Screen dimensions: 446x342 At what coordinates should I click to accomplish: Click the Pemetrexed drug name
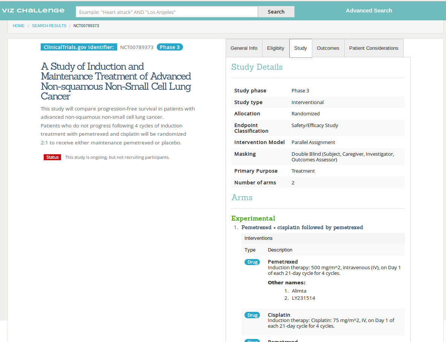[283, 262]
